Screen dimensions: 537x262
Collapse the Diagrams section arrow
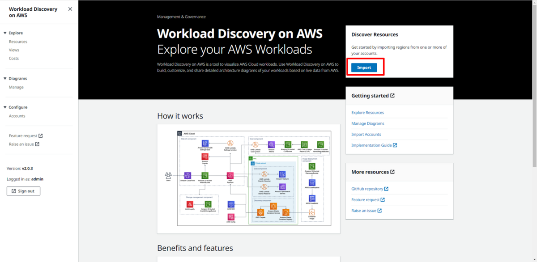(5, 79)
